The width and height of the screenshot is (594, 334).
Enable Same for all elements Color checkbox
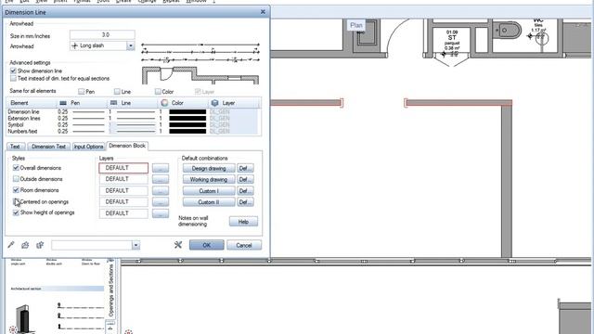[158, 91]
